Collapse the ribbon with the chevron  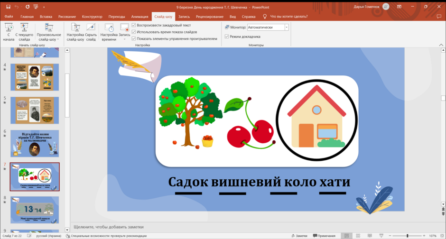(x=441, y=45)
